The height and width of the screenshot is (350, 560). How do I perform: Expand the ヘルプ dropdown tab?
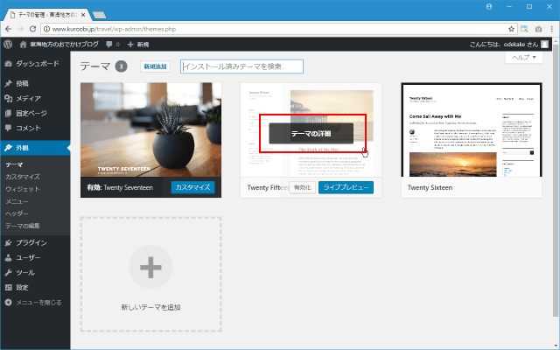coord(524,58)
